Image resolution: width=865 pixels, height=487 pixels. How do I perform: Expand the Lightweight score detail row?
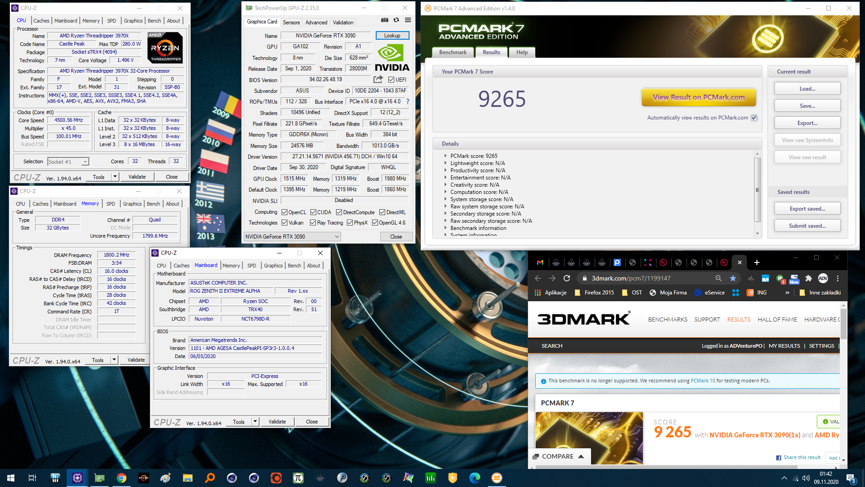click(x=446, y=163)
